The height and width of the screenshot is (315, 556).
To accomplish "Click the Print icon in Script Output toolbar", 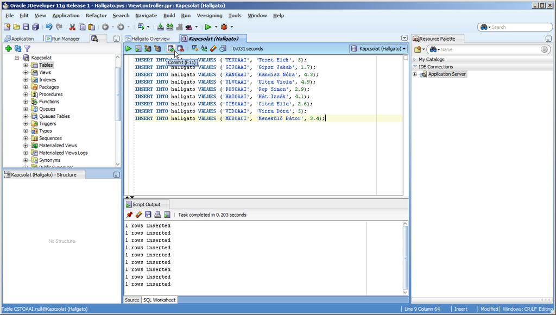I will pos(158,215).
